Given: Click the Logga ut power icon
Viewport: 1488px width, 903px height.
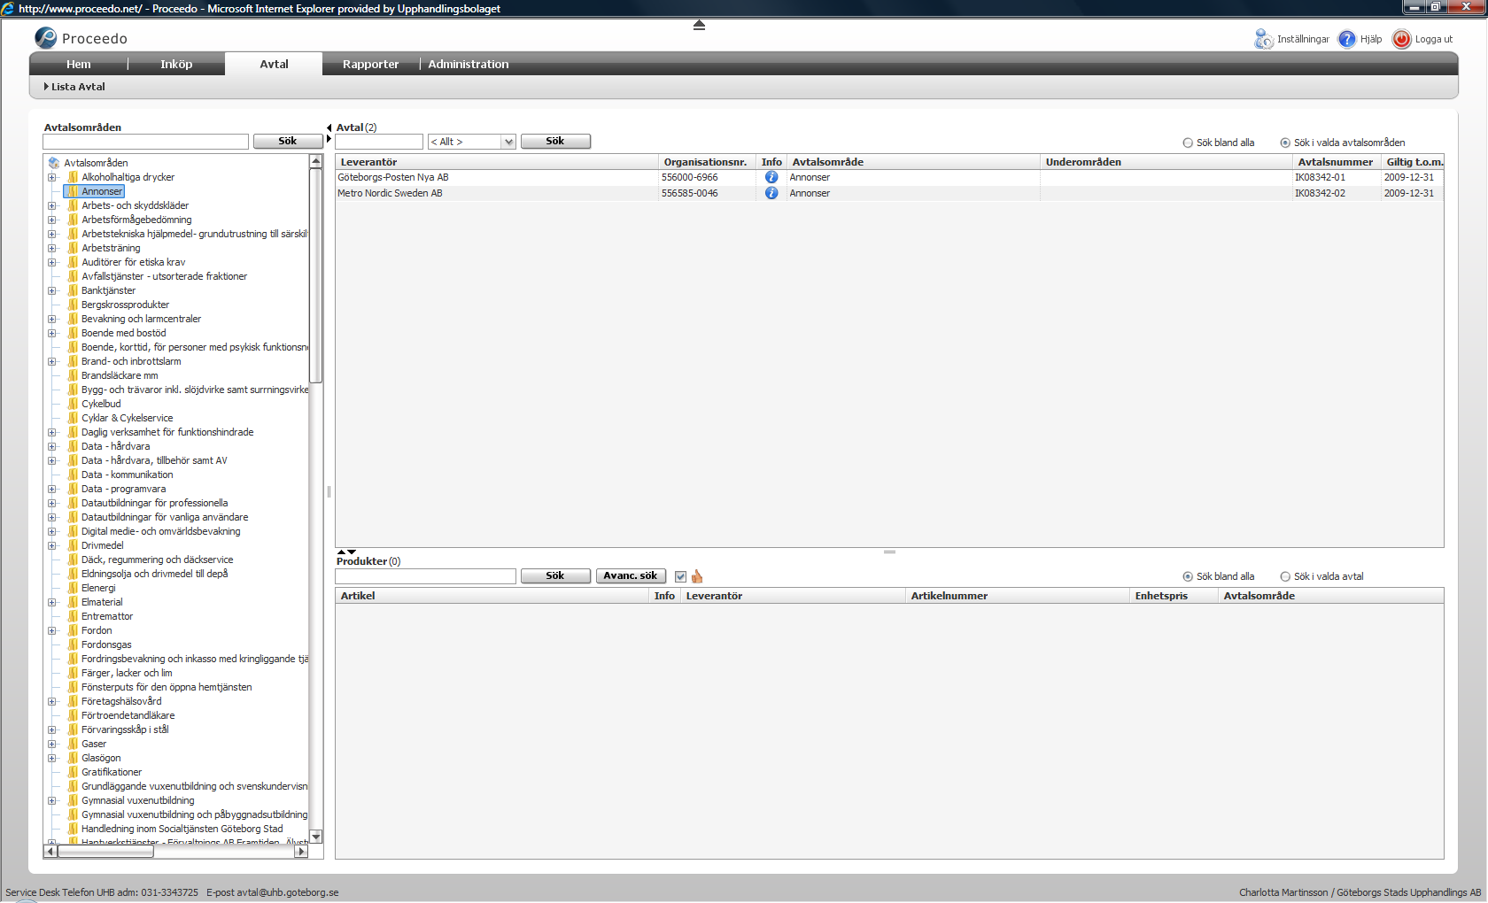Looking at the screenshot, I should click(1401, 39).
